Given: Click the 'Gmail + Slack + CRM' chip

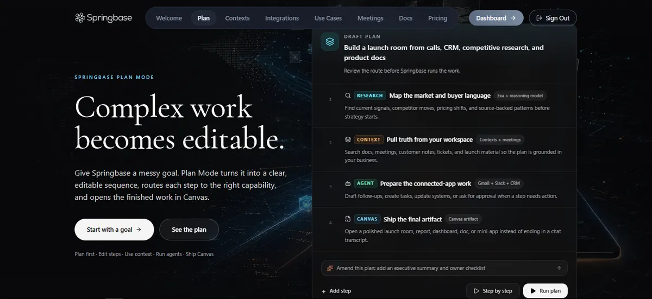Looking at the screenshot, I should tap(499, 183).
